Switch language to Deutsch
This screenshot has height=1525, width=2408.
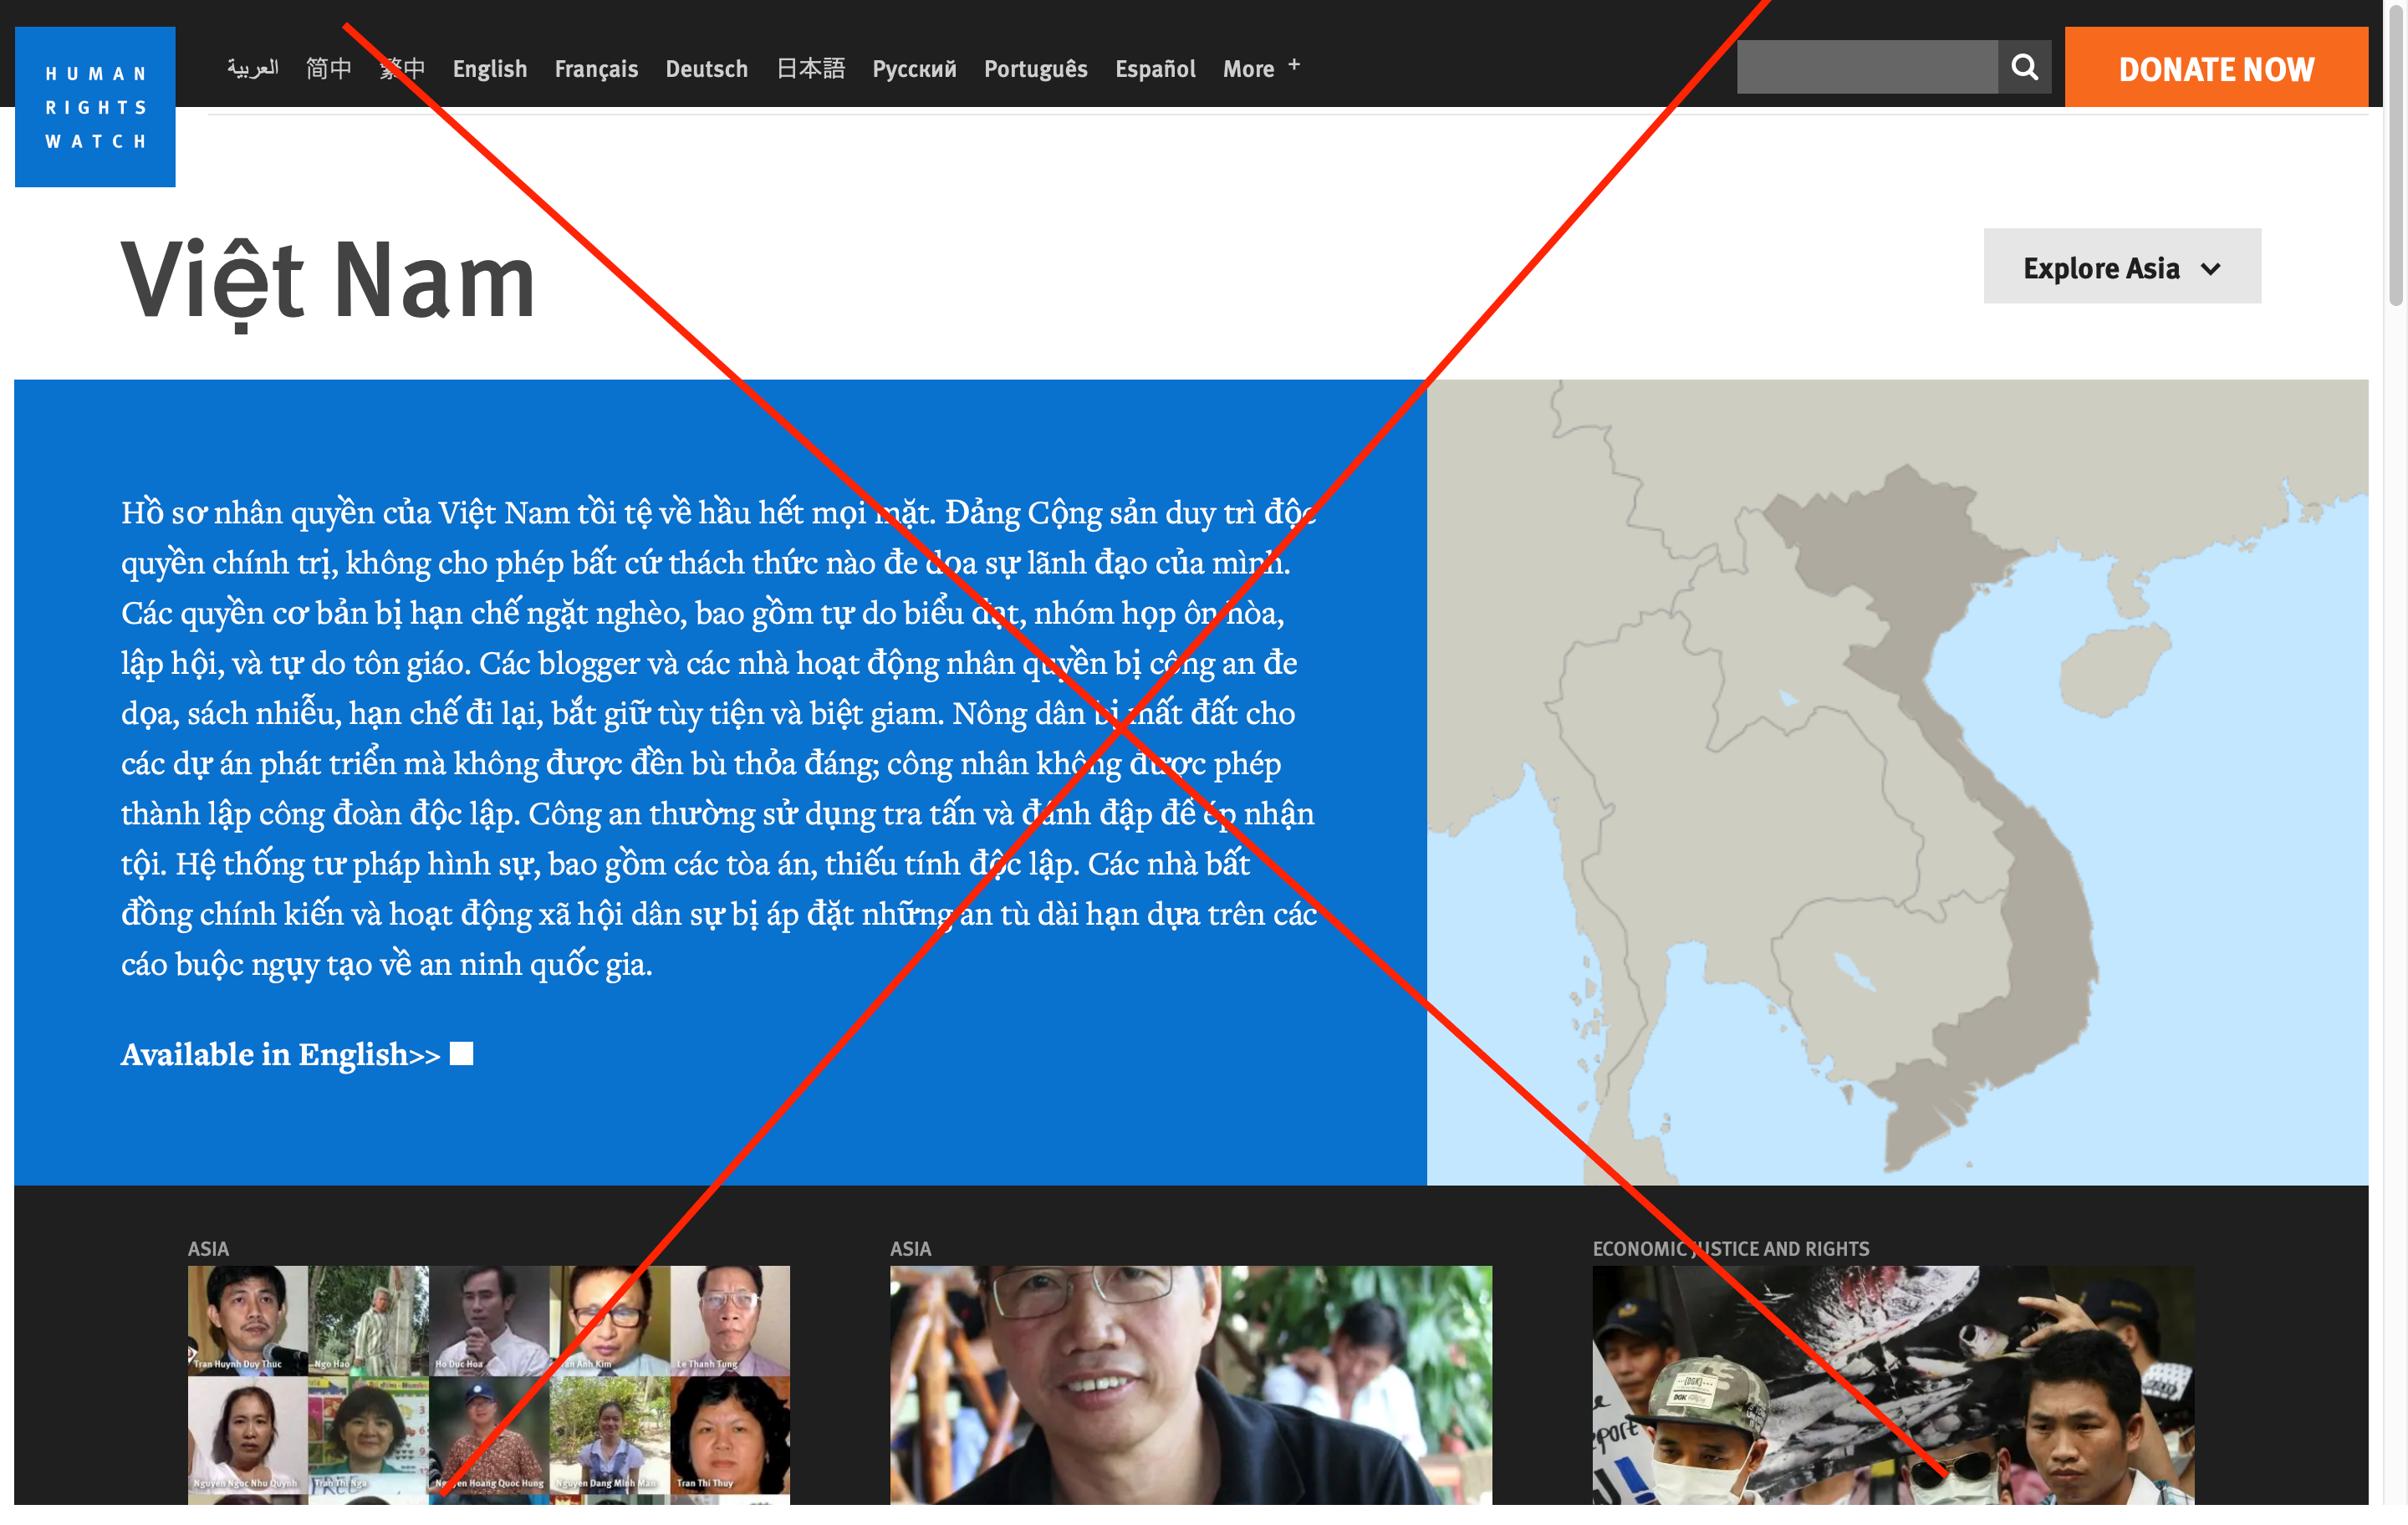[x=707, y=68]
